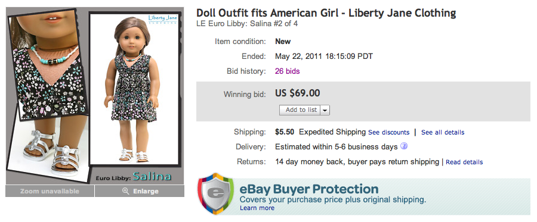Click Learn more under Buyer Protection
The height and width of the screenshot is (222, 537).
click(257, 208)
